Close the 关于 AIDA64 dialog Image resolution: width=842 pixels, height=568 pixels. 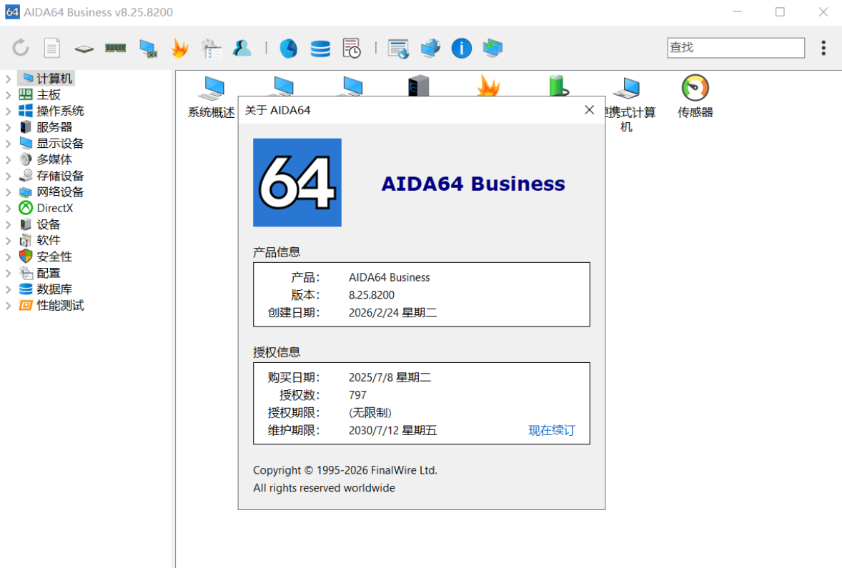588,110
